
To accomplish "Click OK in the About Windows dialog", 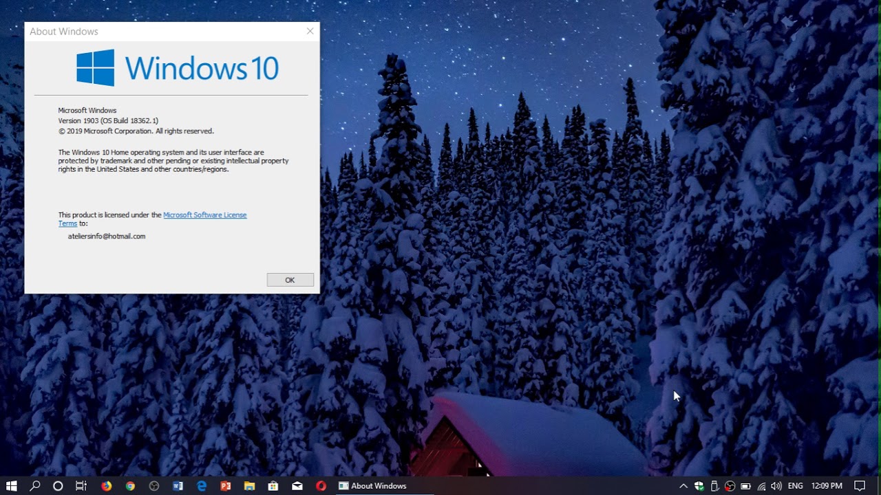I will tap(290, 280).
